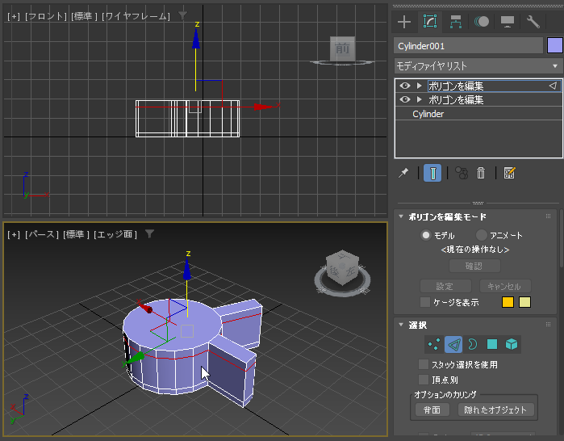Click the edge sub-object indicator in stack
The image size is (564, 441).
tap(553, 86)
